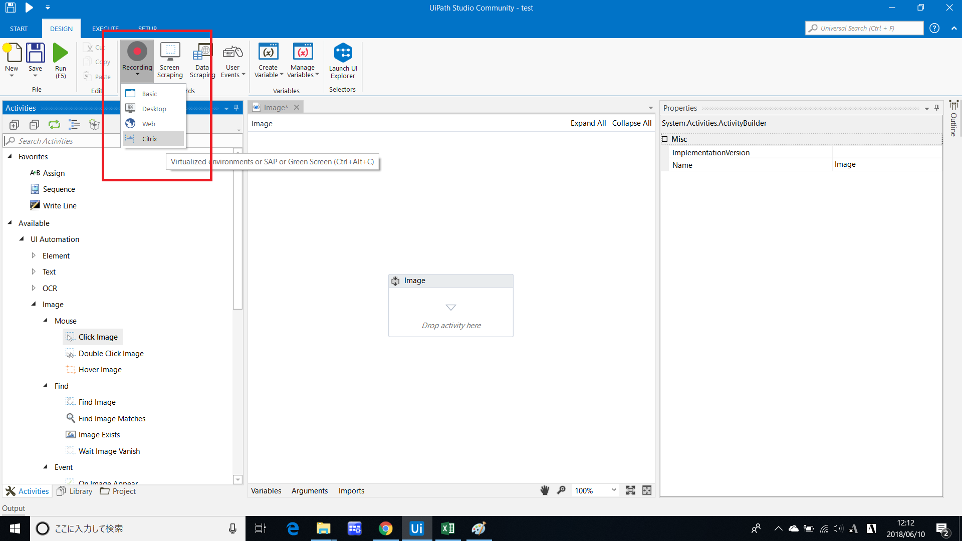Click the Collapse All link
Viewport: 962px width, 541px height.
tap(631, 123)
